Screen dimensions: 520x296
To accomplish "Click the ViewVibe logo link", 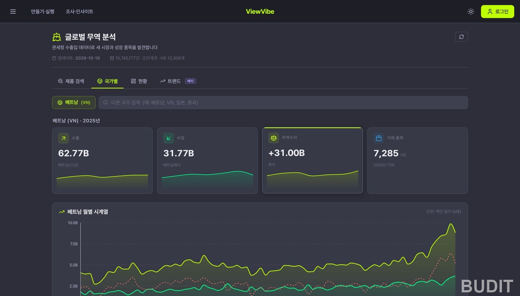I will pos(260,12).
